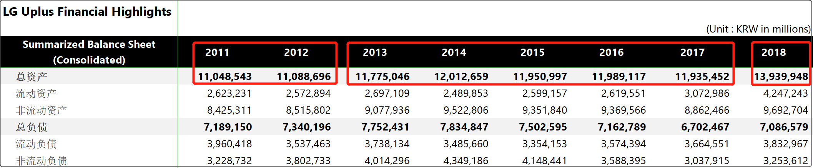Click the 2017 column header

692,52
